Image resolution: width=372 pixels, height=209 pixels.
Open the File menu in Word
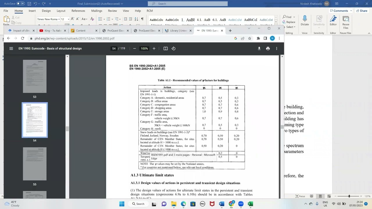(x=6, y=11)
